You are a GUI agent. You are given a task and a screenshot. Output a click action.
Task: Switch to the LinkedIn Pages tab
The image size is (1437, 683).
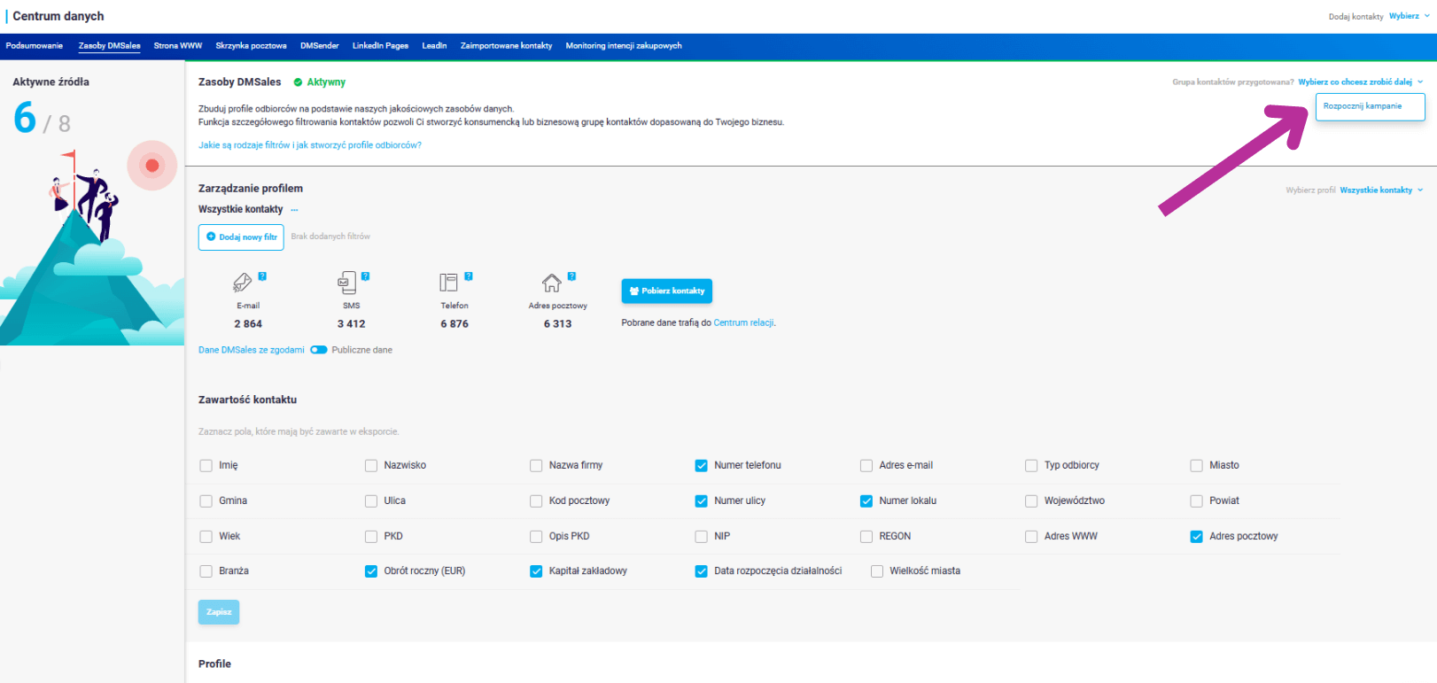pos(380,46)
